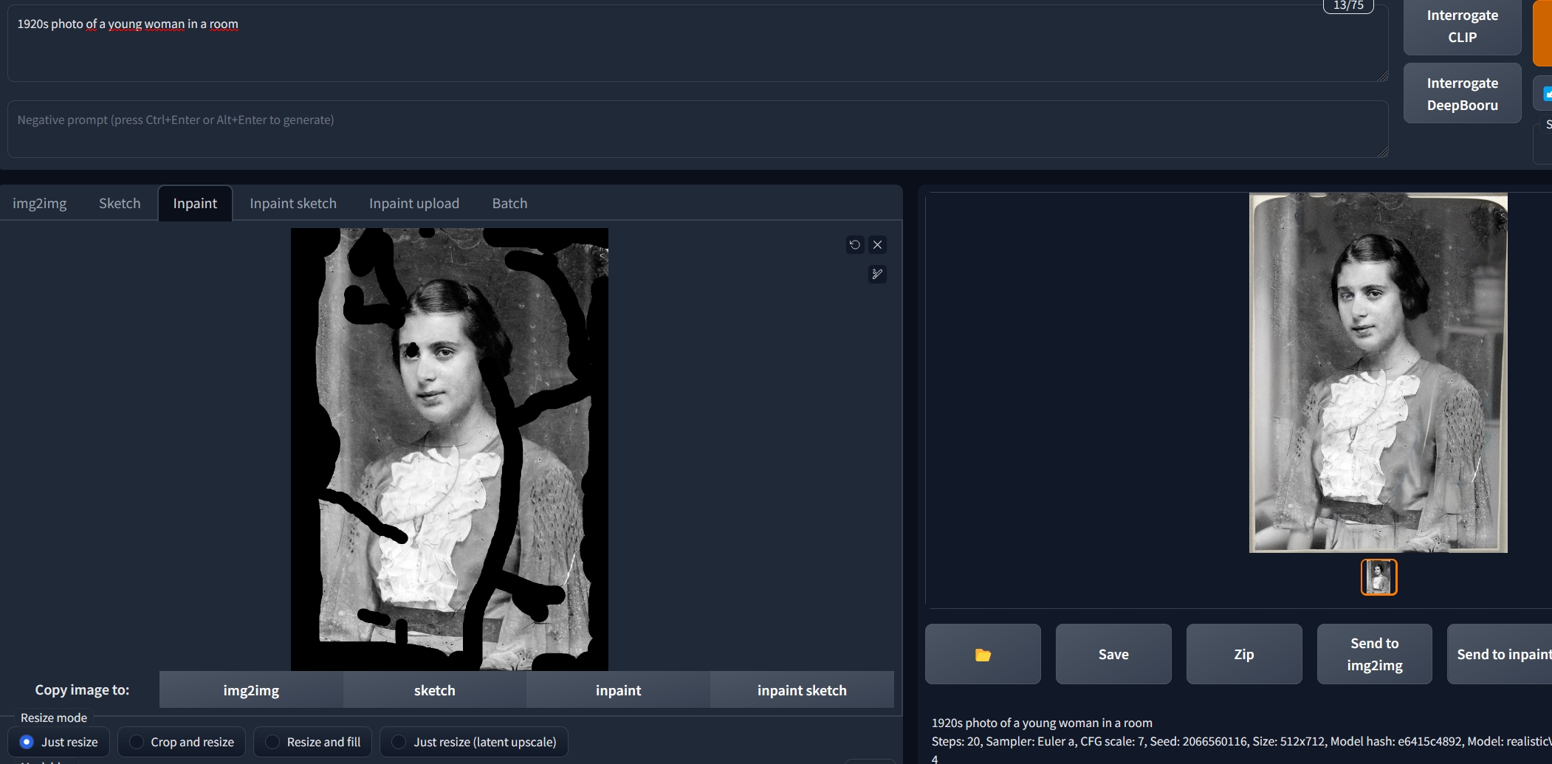Send the result to img2img
The image size is (1552, 764).
click(1375, 654)
